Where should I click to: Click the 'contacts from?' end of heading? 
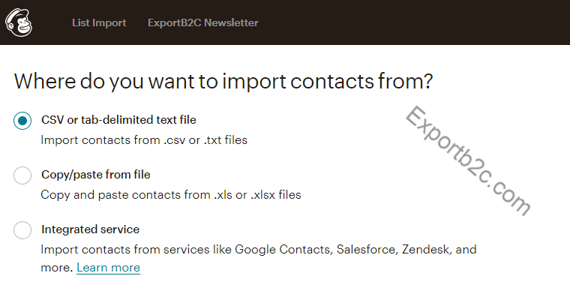361,82
